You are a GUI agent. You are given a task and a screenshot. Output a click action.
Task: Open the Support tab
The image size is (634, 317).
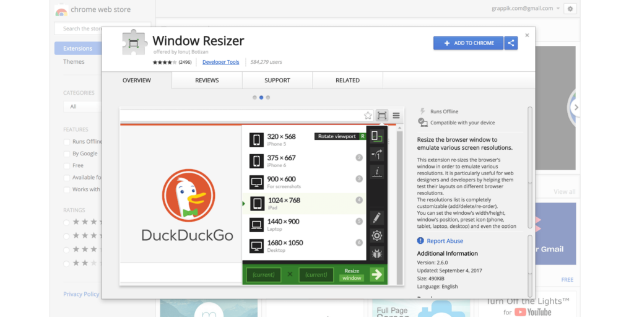point(277,80)
